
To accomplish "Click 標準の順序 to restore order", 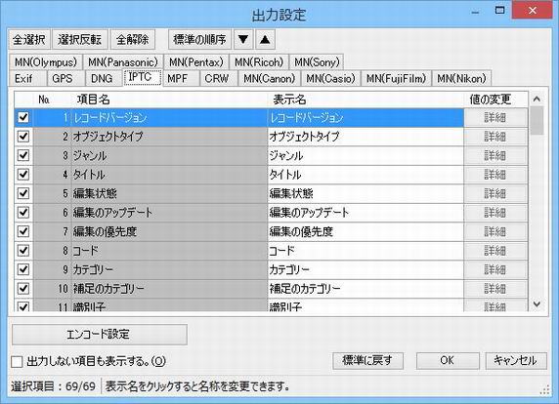I will point(199,39).
